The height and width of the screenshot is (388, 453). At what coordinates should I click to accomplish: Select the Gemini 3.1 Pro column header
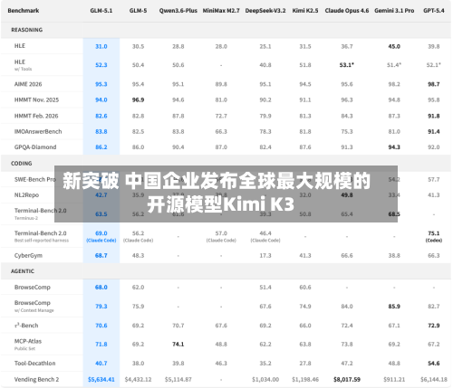coord(394,11)
